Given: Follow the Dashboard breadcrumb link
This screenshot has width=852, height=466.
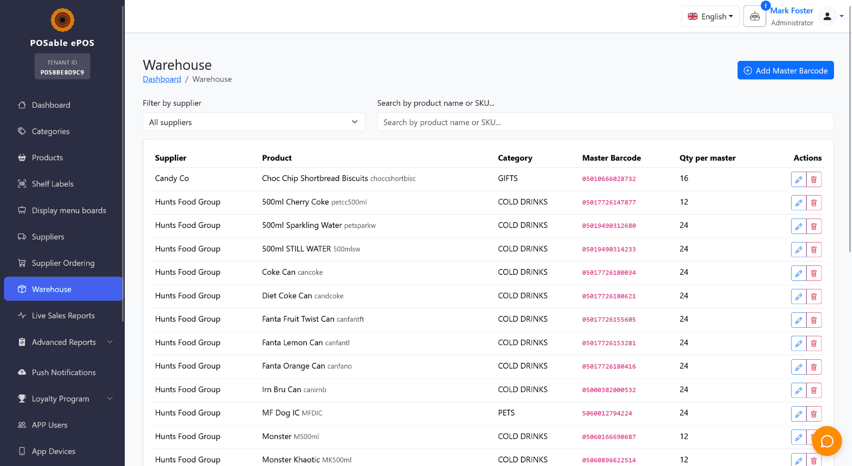Looking at the screenshot, I should 162,79.
